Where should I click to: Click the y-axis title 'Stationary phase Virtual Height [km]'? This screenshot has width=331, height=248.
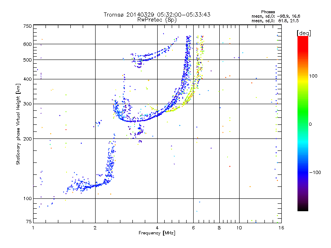coord(18,124)
